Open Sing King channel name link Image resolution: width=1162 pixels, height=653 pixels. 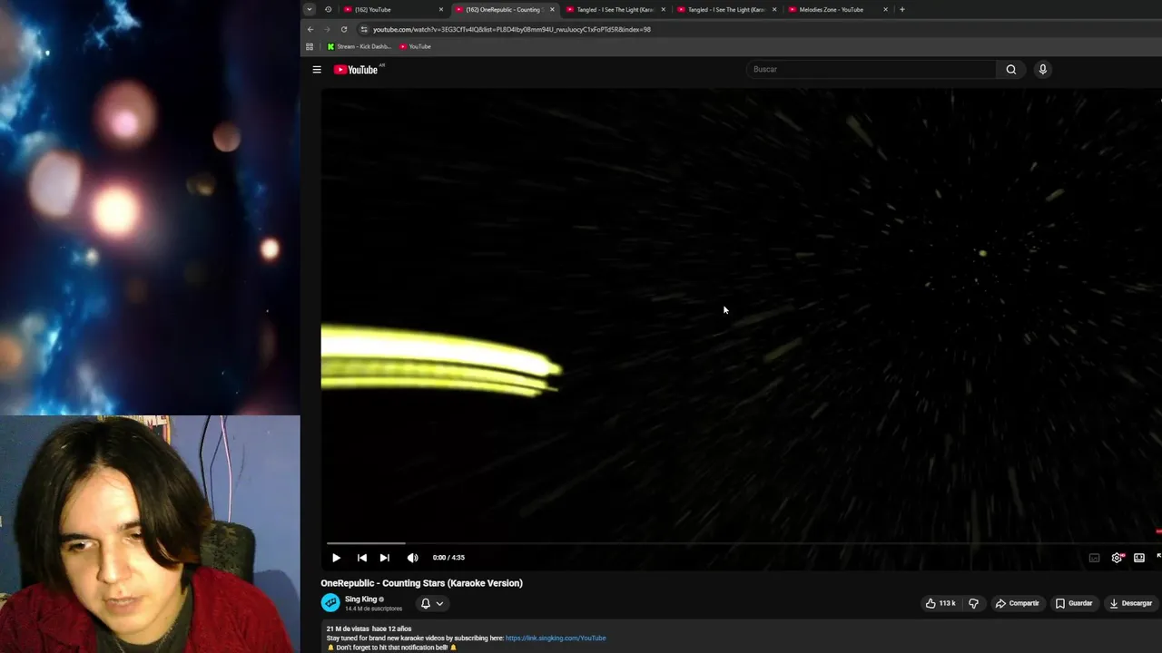point(360,599)
